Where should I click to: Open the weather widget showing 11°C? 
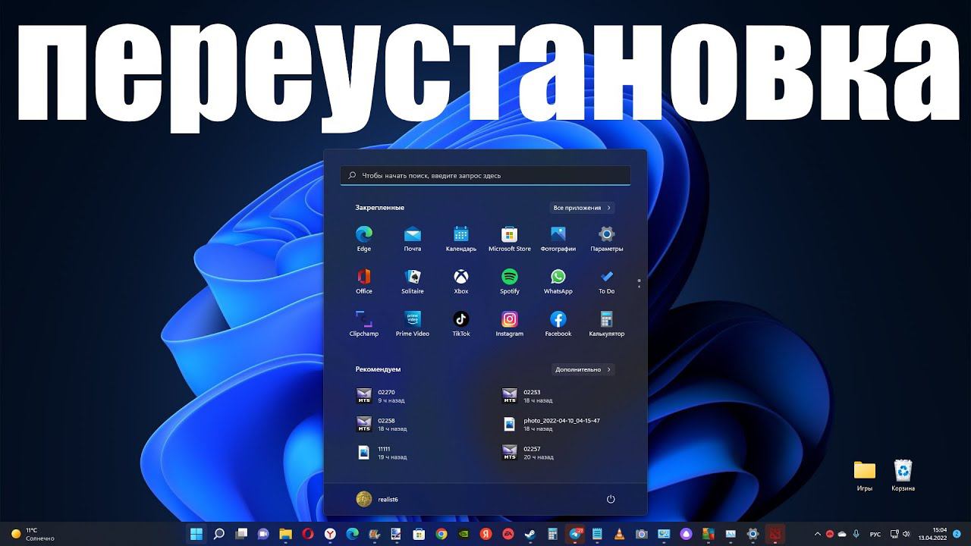[33, 534]
